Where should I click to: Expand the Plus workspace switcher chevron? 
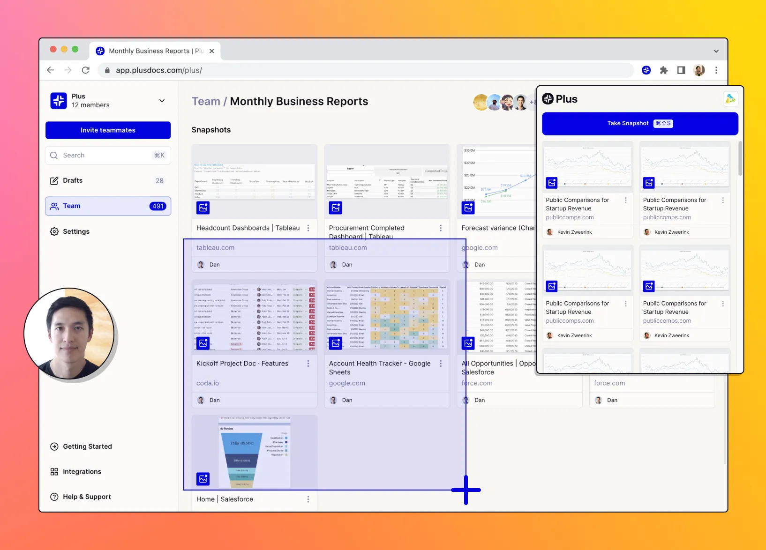pyautogui.click(x=162, y=101)
